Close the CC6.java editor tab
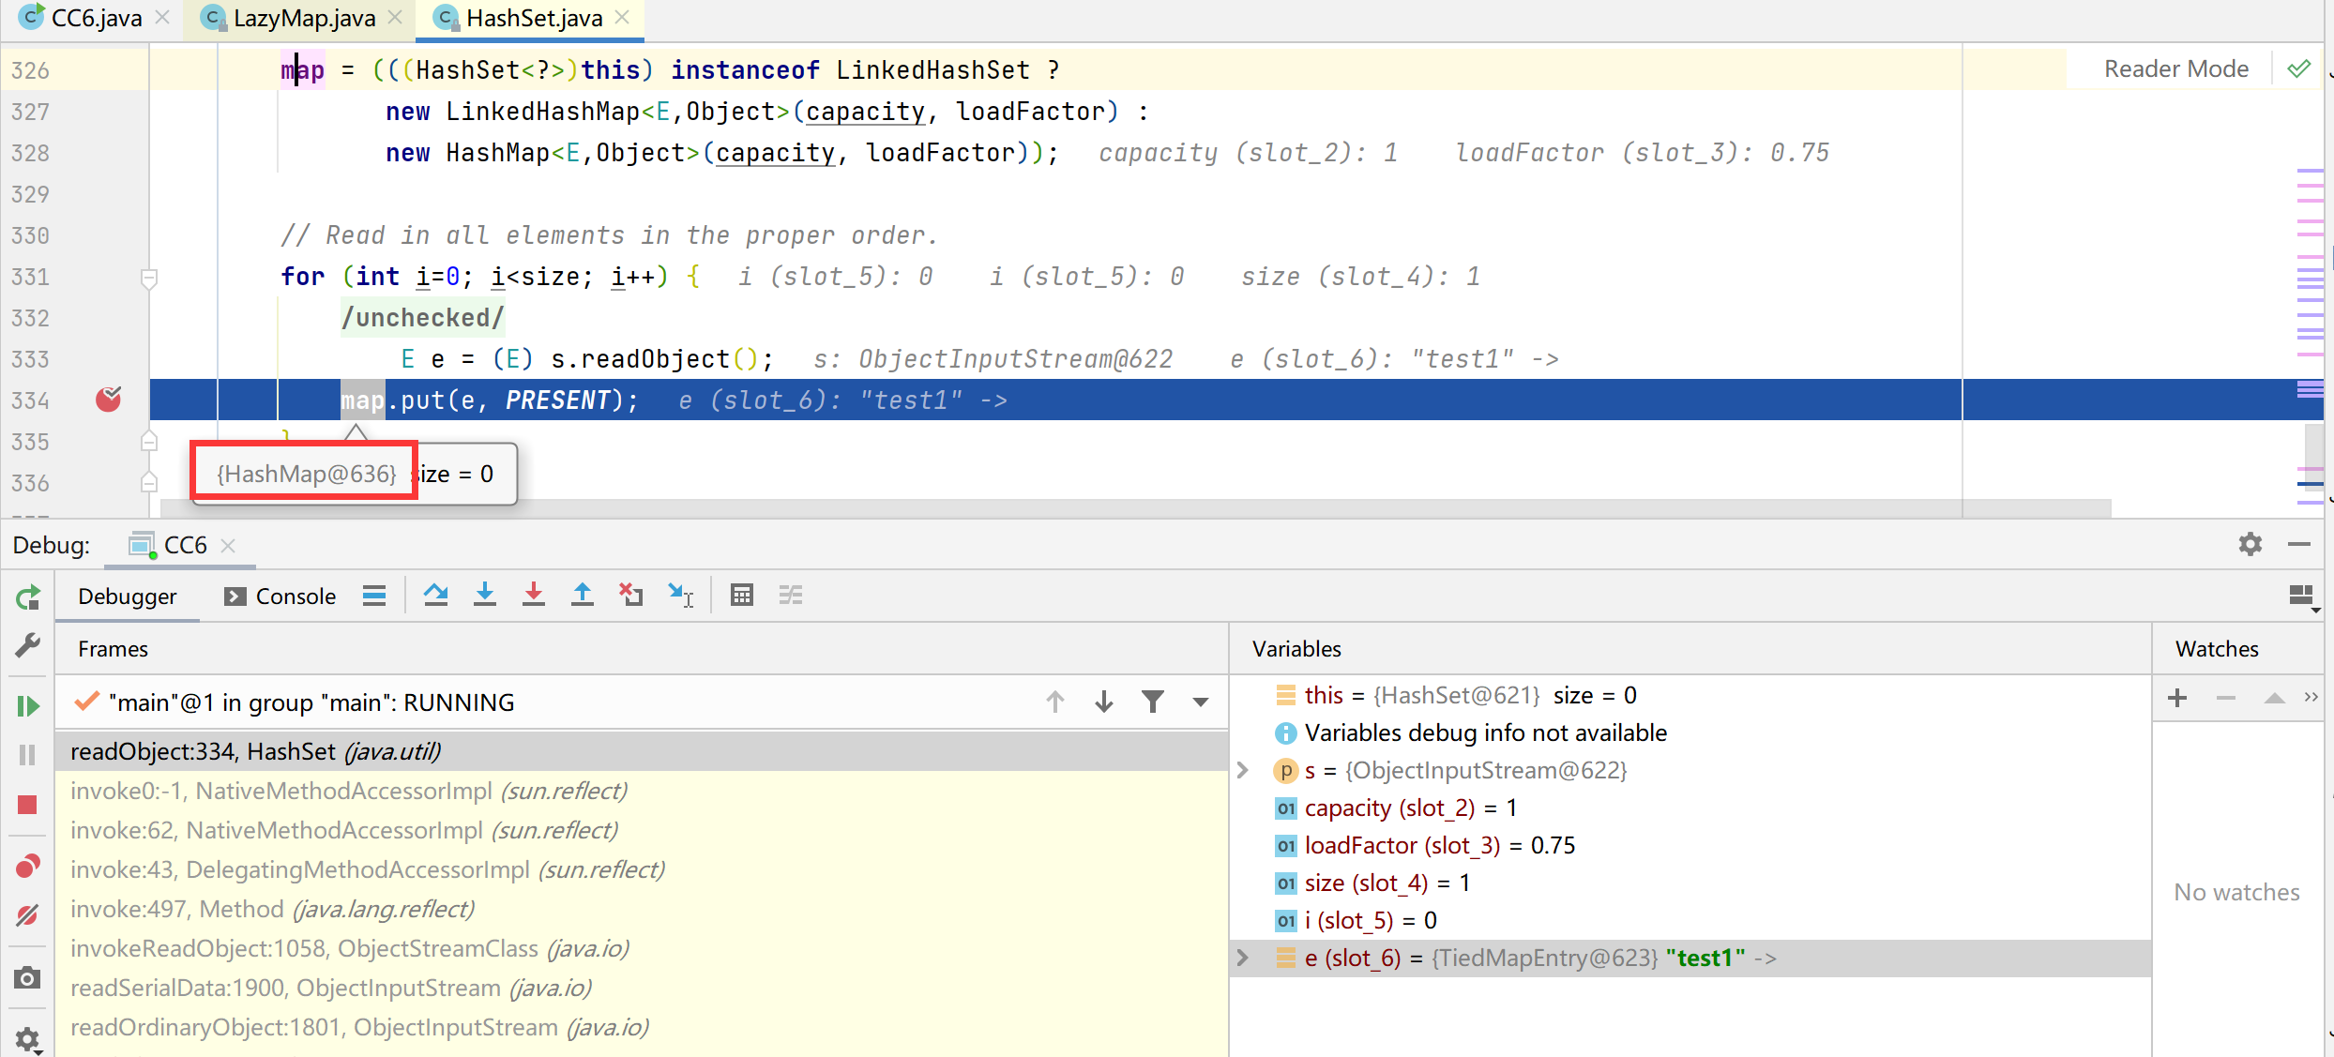The height and width of the screenshot is (1057, 2334). [162, 18]
